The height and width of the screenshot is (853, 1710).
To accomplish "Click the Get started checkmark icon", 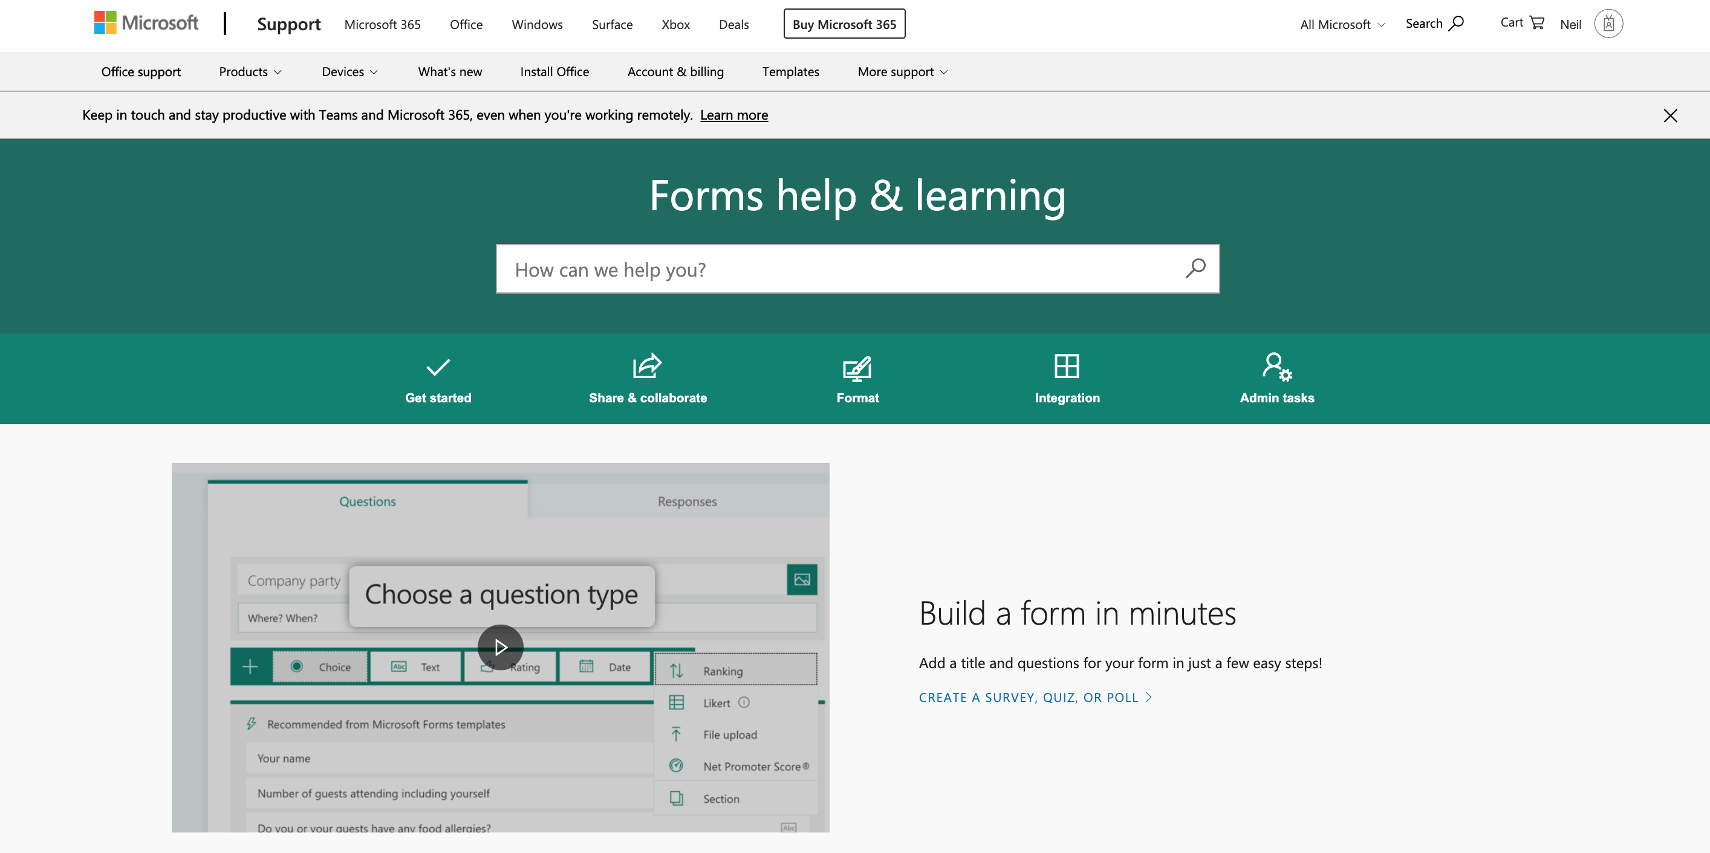I will click(438, 367).
